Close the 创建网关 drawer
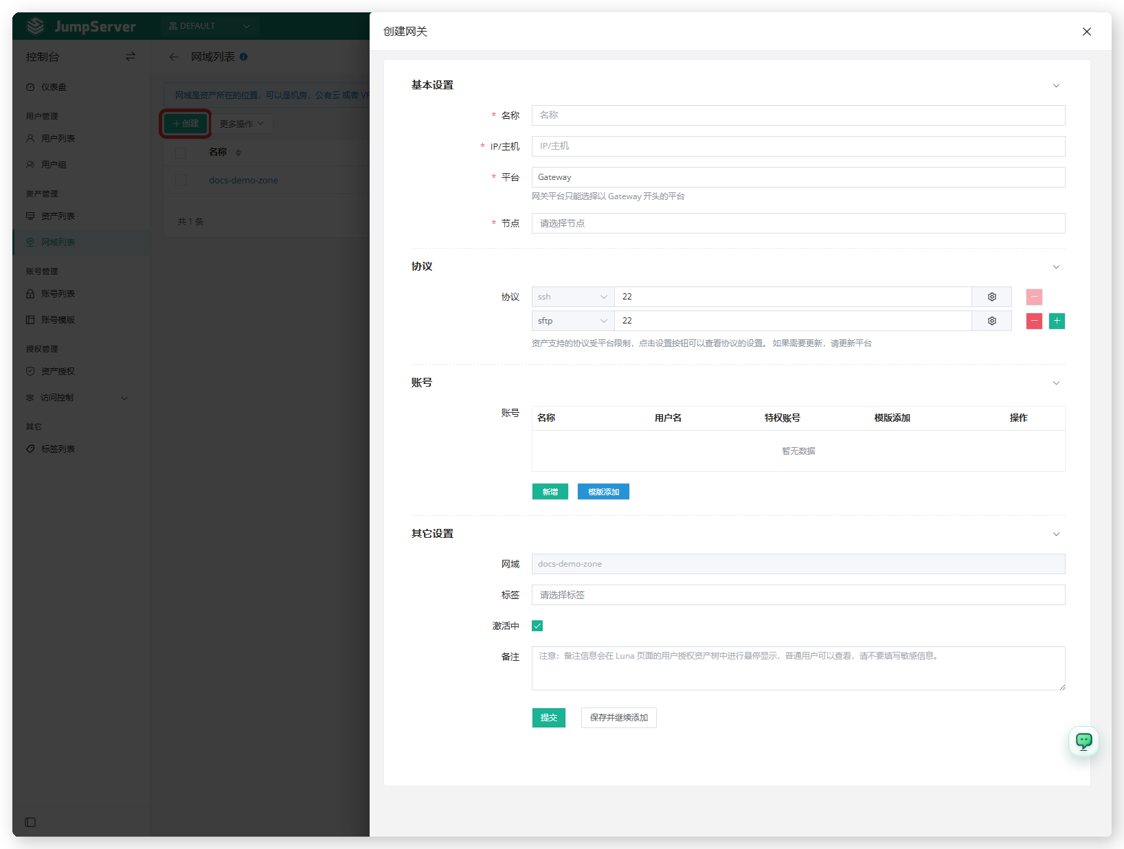The image size is (1124, 849). pos(1086,32)
